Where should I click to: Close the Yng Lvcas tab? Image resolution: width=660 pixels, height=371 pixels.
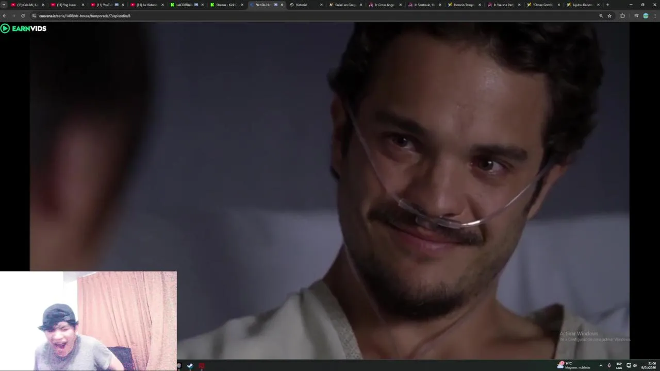[82, 5]
